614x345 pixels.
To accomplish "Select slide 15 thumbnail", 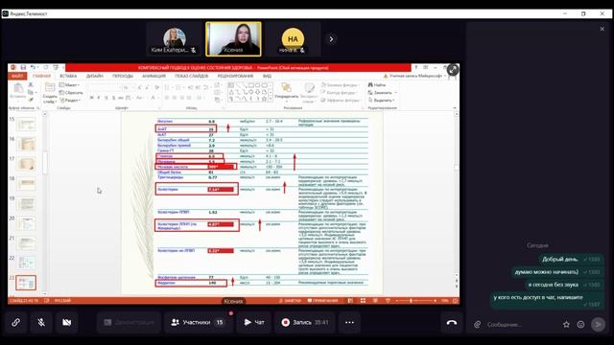I will (26, 125).
